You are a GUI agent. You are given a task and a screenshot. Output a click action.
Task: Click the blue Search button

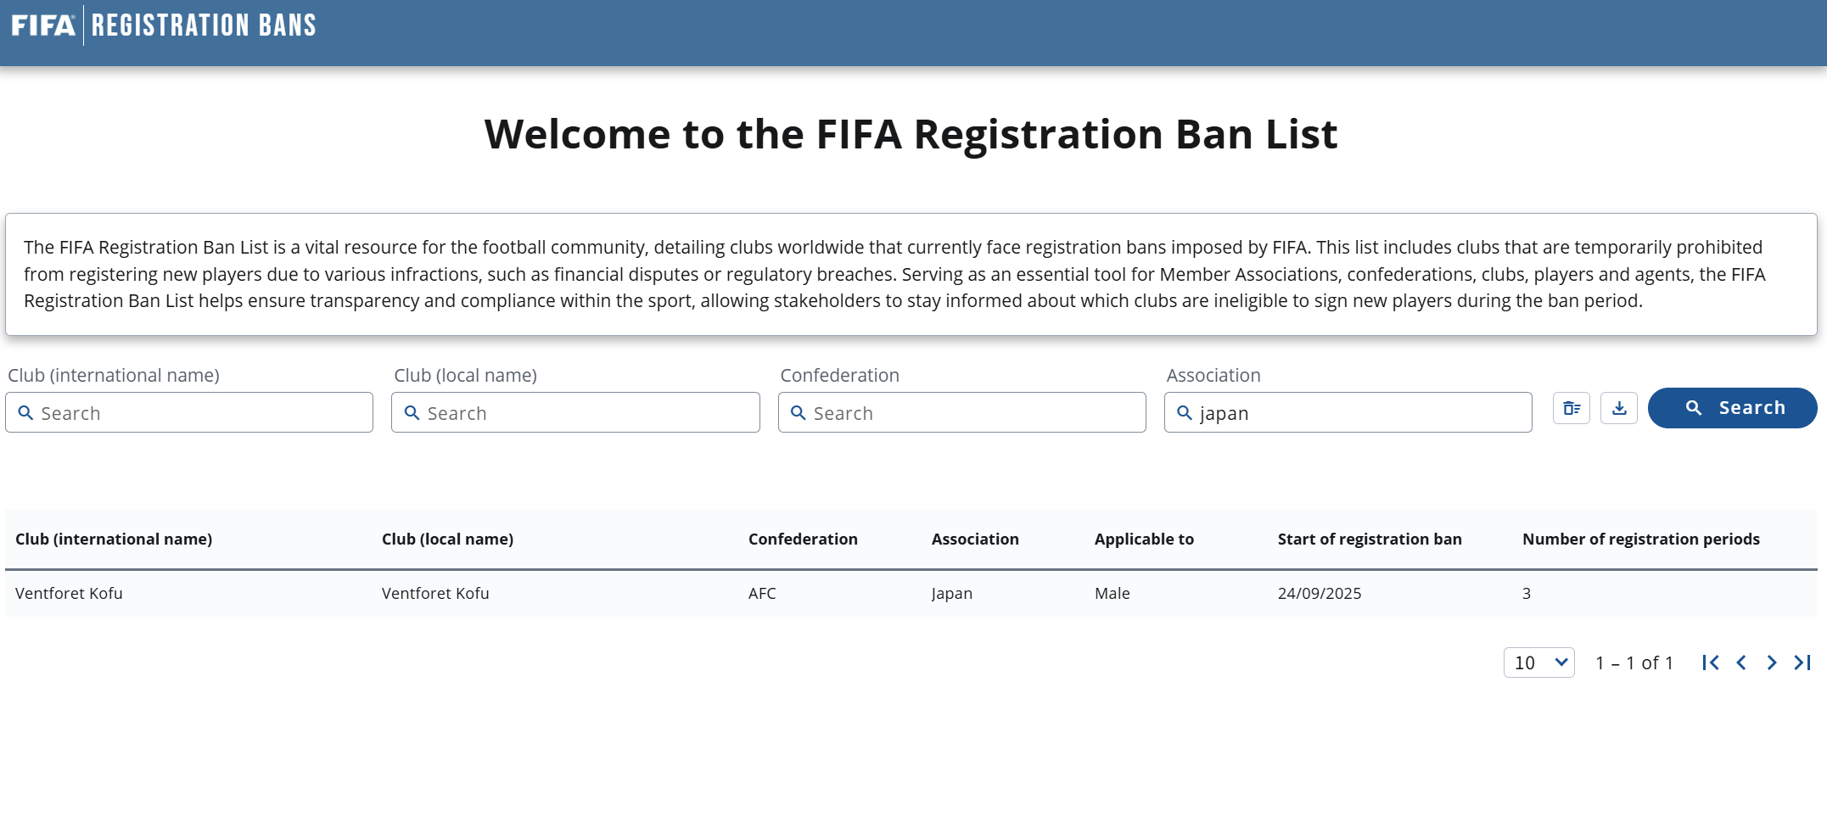click(x=1732, y=408)
